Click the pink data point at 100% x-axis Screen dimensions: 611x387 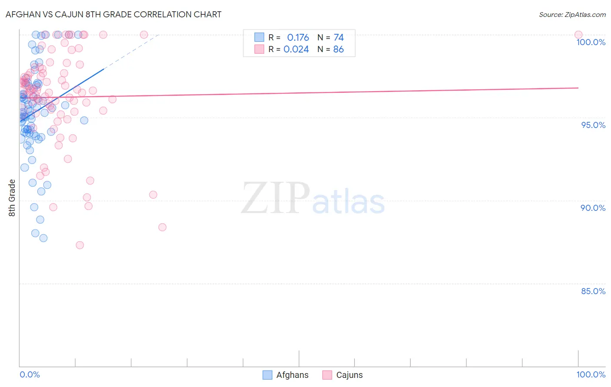pos(578,35)
